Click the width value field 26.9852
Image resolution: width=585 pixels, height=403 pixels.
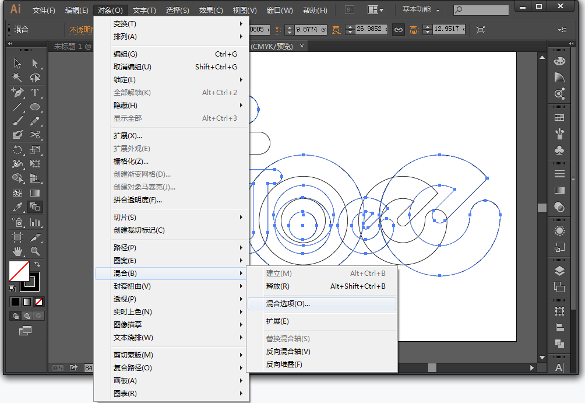(371, 29)
